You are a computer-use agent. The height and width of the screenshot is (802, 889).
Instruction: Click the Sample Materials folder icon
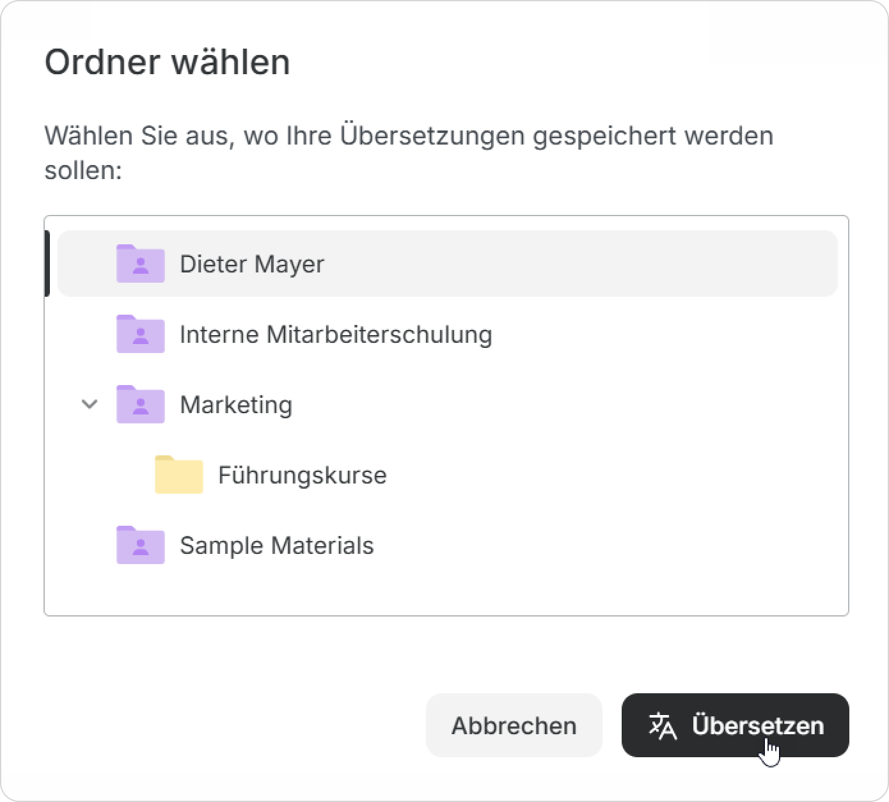pos(140,545)
